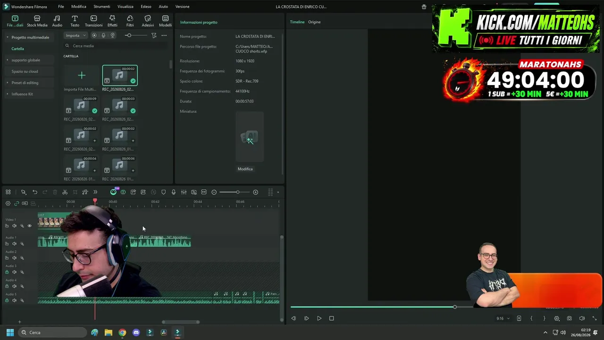The height and width of the screenshot is (340, 604).
Task: Expand the Preset di editing section
Action: pos(7,83)
